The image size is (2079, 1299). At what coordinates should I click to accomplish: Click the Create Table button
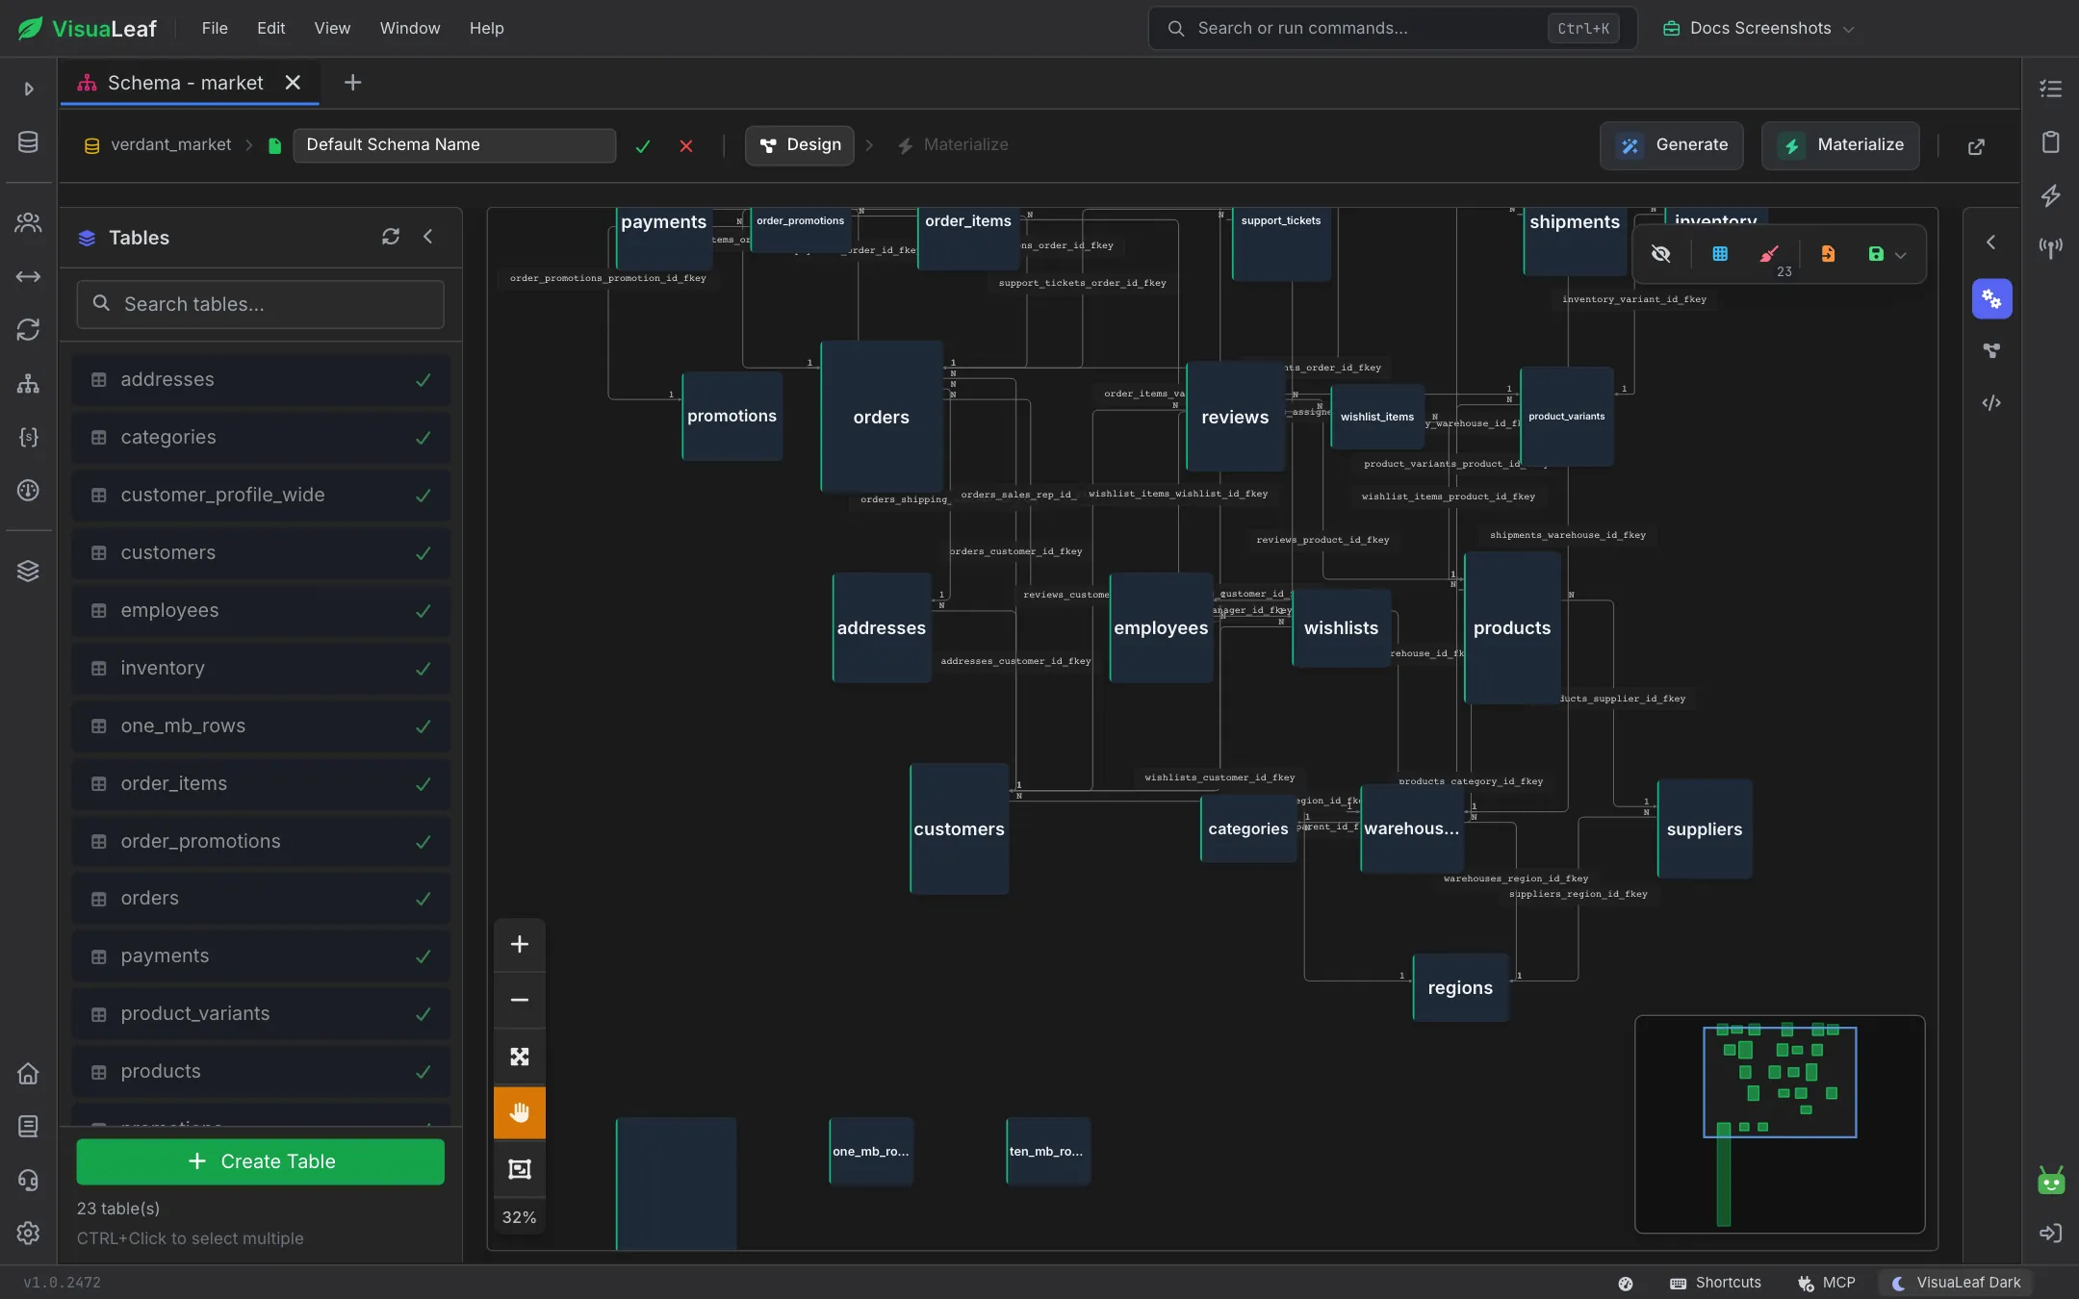[260, 1161]
